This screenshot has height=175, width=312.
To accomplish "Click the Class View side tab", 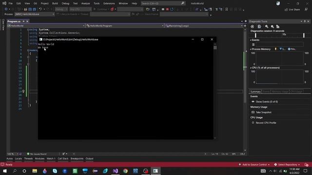I will click(3, 25).
